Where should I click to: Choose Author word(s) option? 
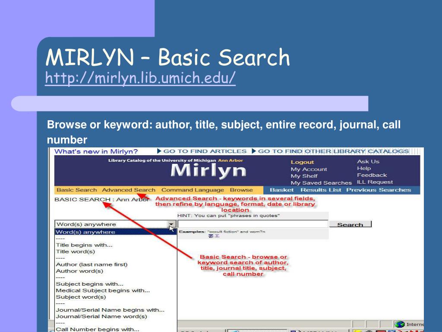click(79, 271)
